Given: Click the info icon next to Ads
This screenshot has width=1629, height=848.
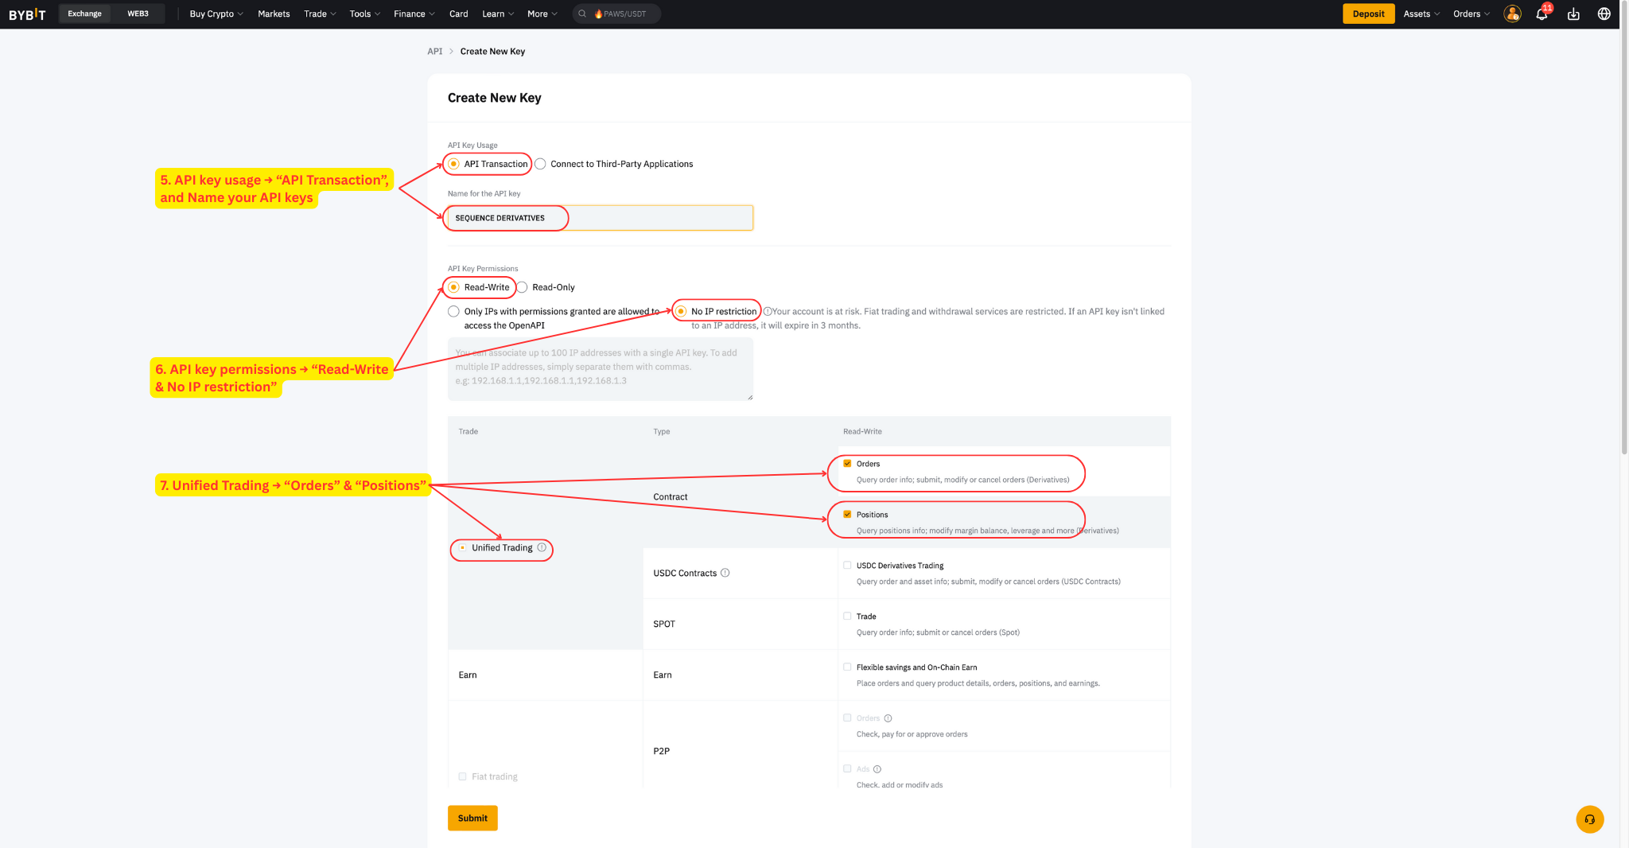Looking at the screenshot, I should coord(877,769).
